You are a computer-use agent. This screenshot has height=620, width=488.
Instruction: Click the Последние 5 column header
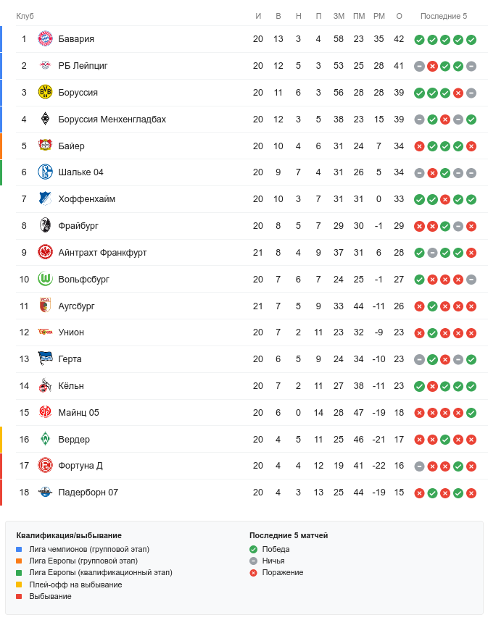[444, 16]
